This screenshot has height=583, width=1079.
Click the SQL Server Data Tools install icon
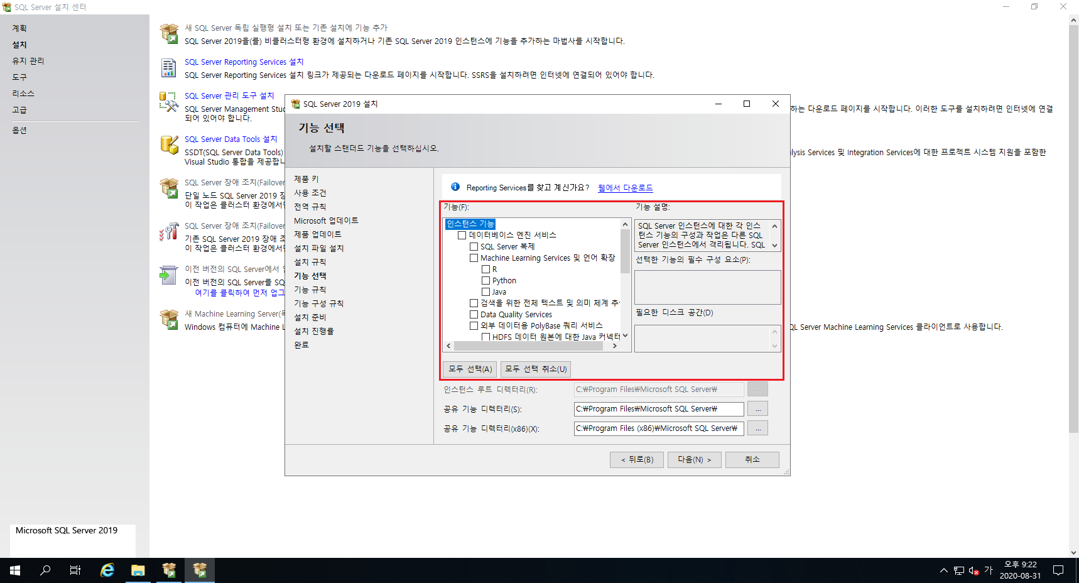pyautogui.click(x=169, y=145)
